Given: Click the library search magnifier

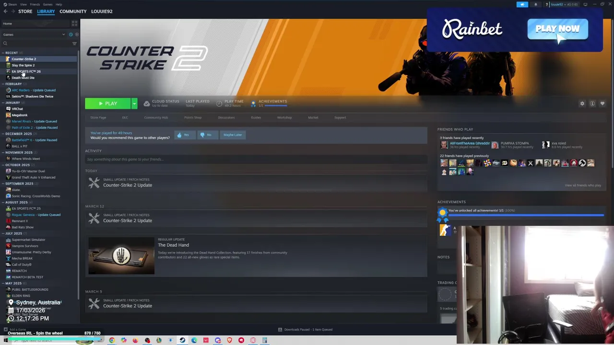Looking at the screenshot, I should [5, 44].
